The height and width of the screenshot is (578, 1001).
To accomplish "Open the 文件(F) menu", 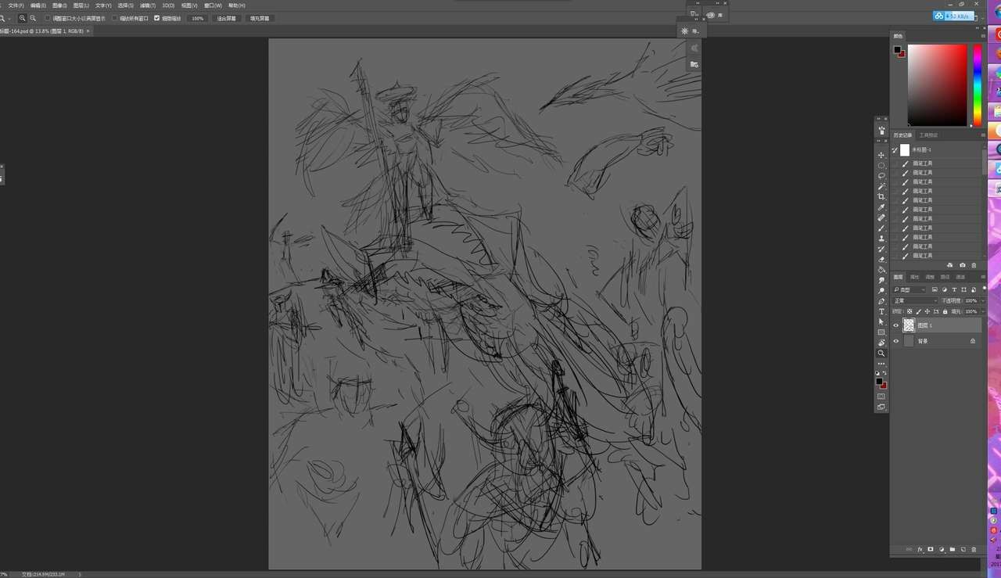I will pos(16,5).
